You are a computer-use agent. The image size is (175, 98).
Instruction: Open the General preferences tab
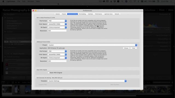tap(57, 14)
